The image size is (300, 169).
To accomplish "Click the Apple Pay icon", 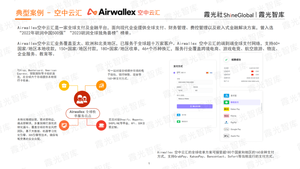I will coord(226,136).
